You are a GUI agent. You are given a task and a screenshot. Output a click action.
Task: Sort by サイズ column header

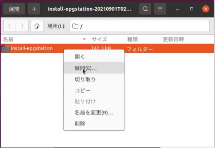(x=107, y=39)
